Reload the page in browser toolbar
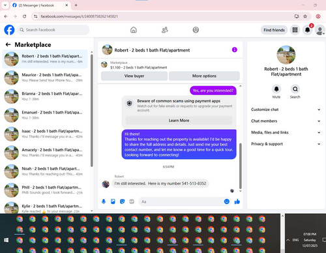 click(25, 16)
